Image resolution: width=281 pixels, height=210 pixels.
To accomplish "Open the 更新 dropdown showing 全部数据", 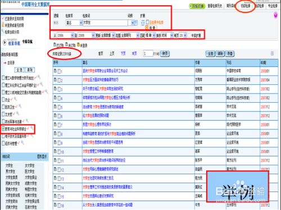I will pyautogui.click(x=108, y=35).
